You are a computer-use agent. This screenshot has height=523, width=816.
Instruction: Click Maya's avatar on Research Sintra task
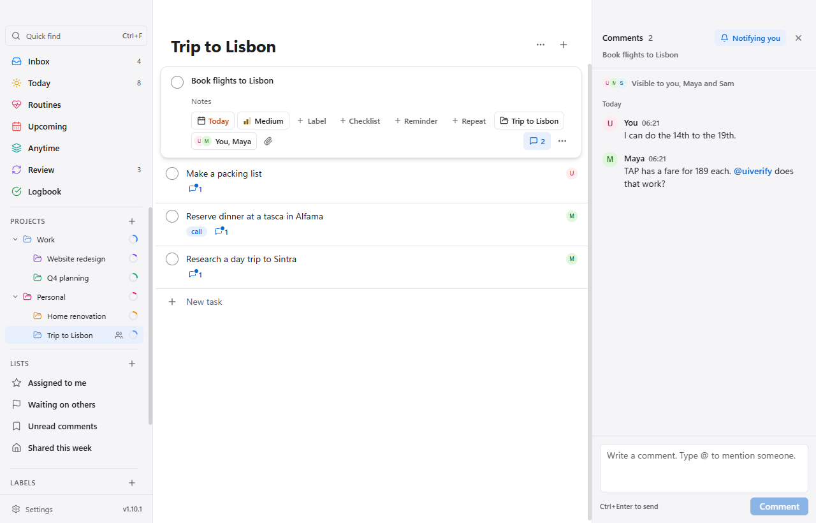tap(572, 259)
